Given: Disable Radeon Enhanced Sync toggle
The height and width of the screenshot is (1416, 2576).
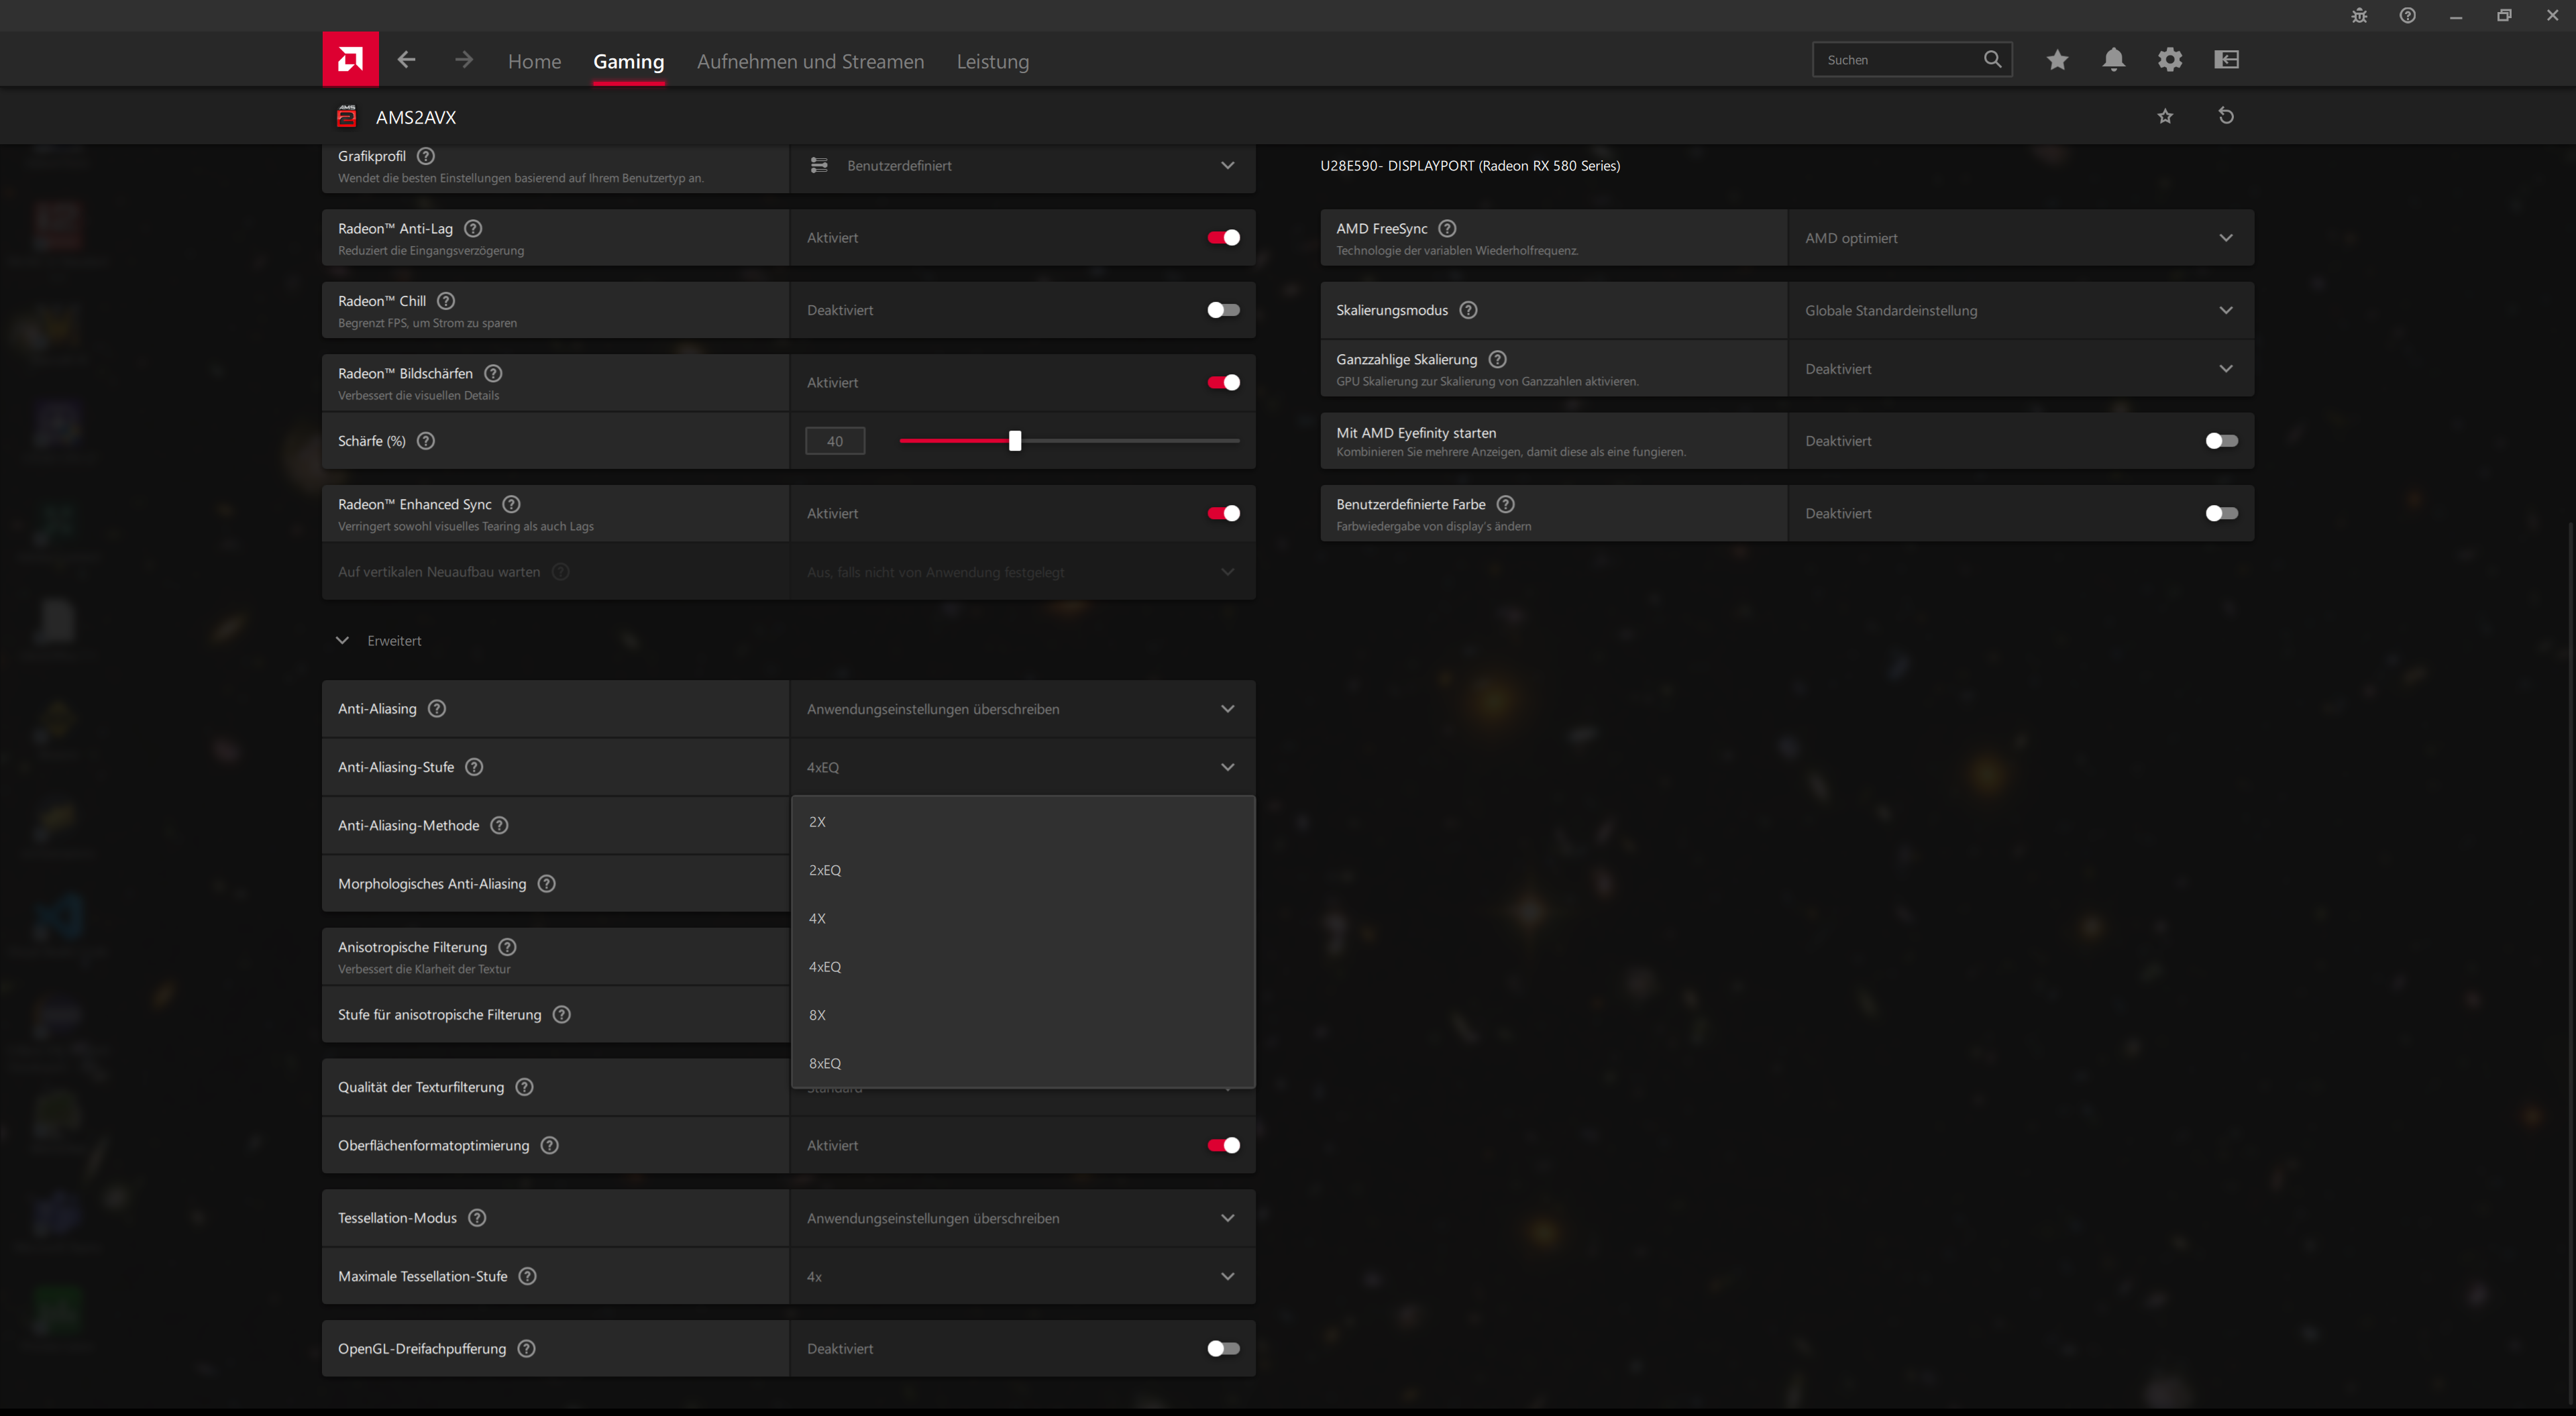Looking at the screenshot, I should coord(1223,513).
